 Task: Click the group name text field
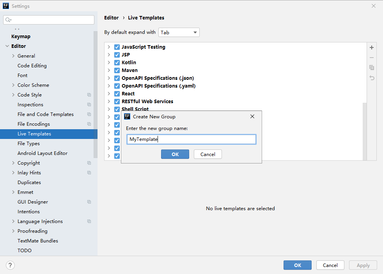[191, 139]
